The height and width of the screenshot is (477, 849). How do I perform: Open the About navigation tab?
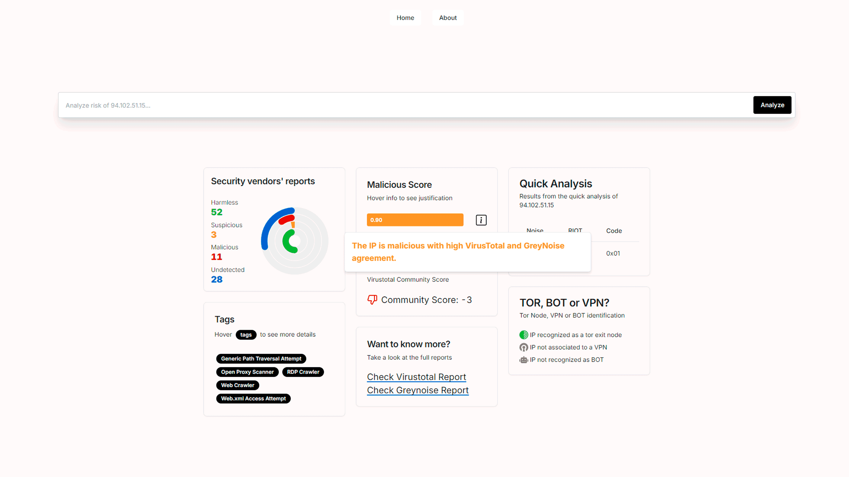point(447,18)
